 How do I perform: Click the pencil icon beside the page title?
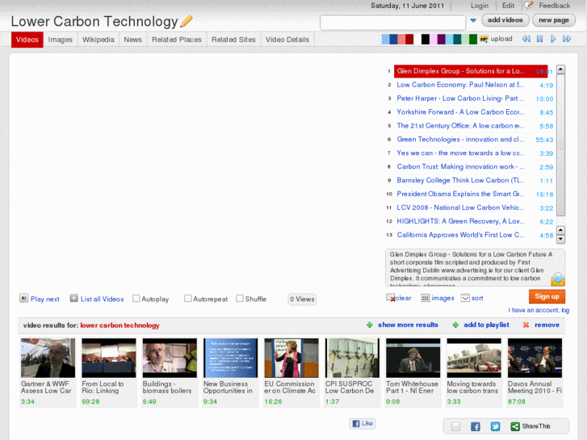[x=187, y=21]
